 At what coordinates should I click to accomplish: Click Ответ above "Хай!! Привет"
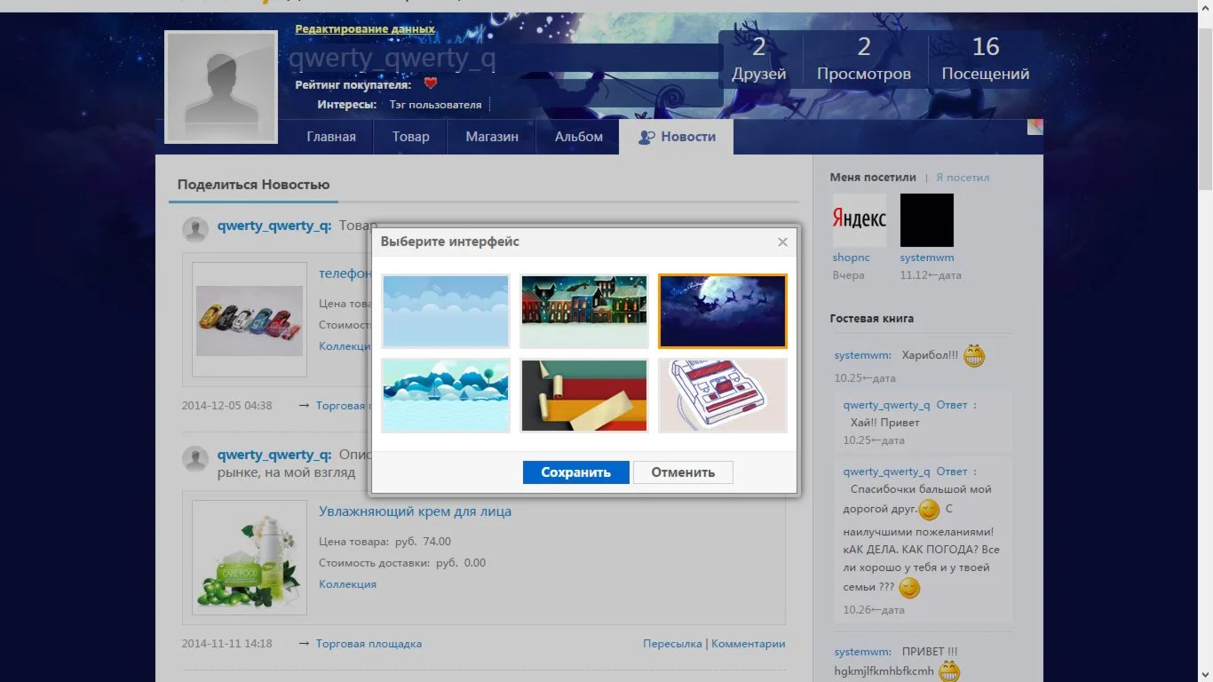point(952,405)
